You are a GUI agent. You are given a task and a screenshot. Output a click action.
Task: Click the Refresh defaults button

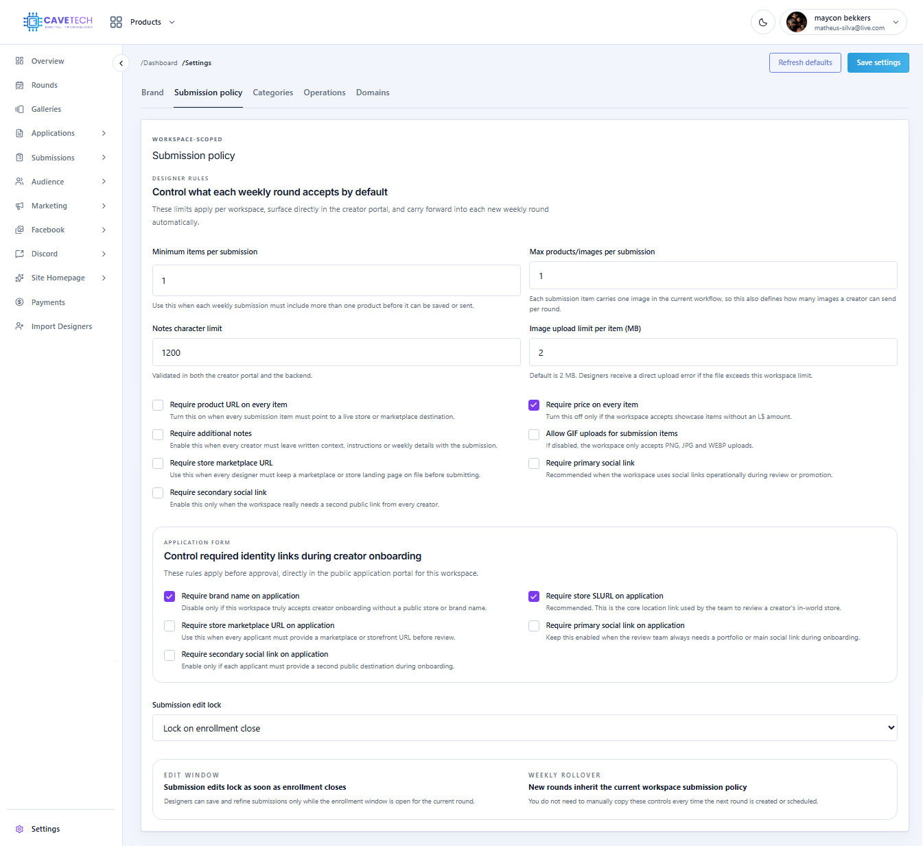coord(805,62)
